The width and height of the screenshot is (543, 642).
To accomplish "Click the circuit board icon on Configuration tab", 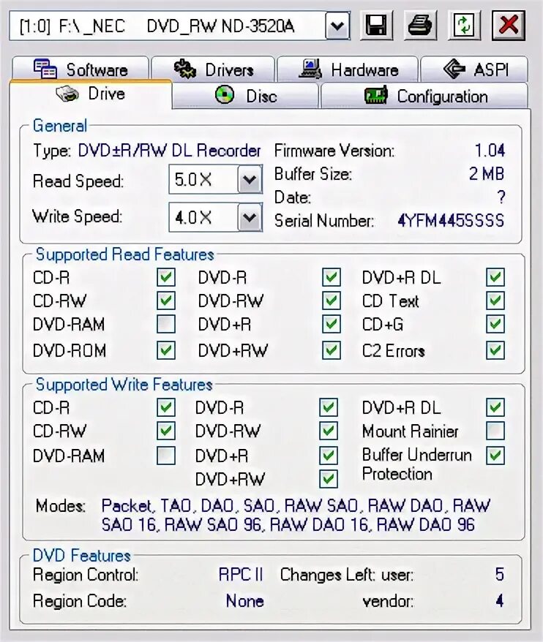I will [376, 95].
